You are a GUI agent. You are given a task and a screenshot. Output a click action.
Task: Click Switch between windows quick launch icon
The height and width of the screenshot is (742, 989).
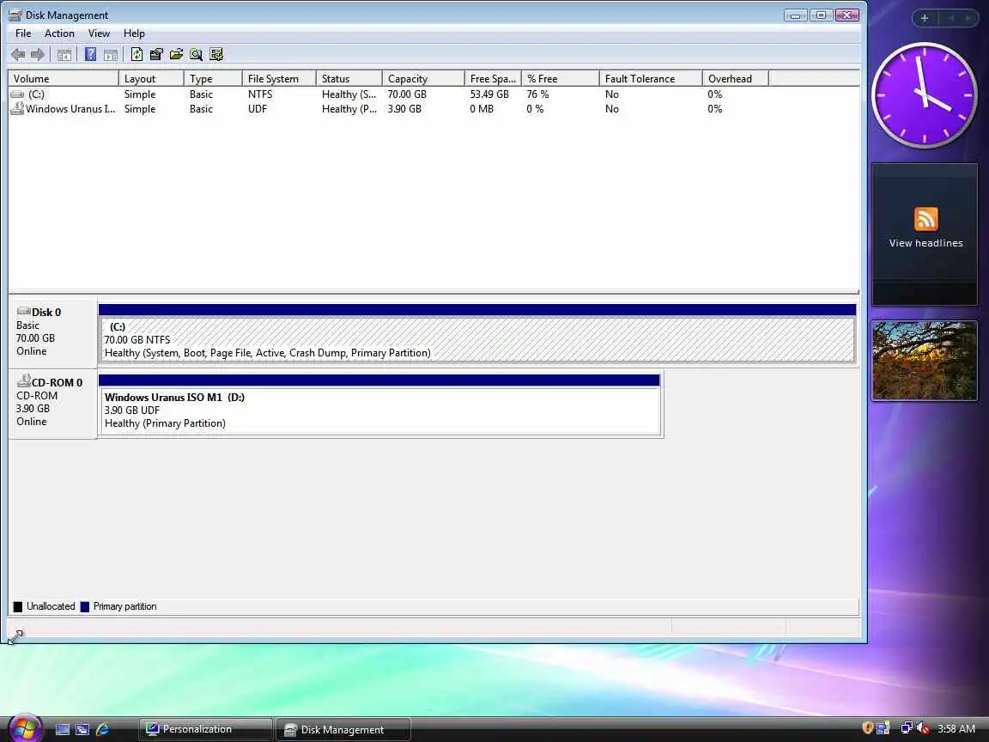82,729
